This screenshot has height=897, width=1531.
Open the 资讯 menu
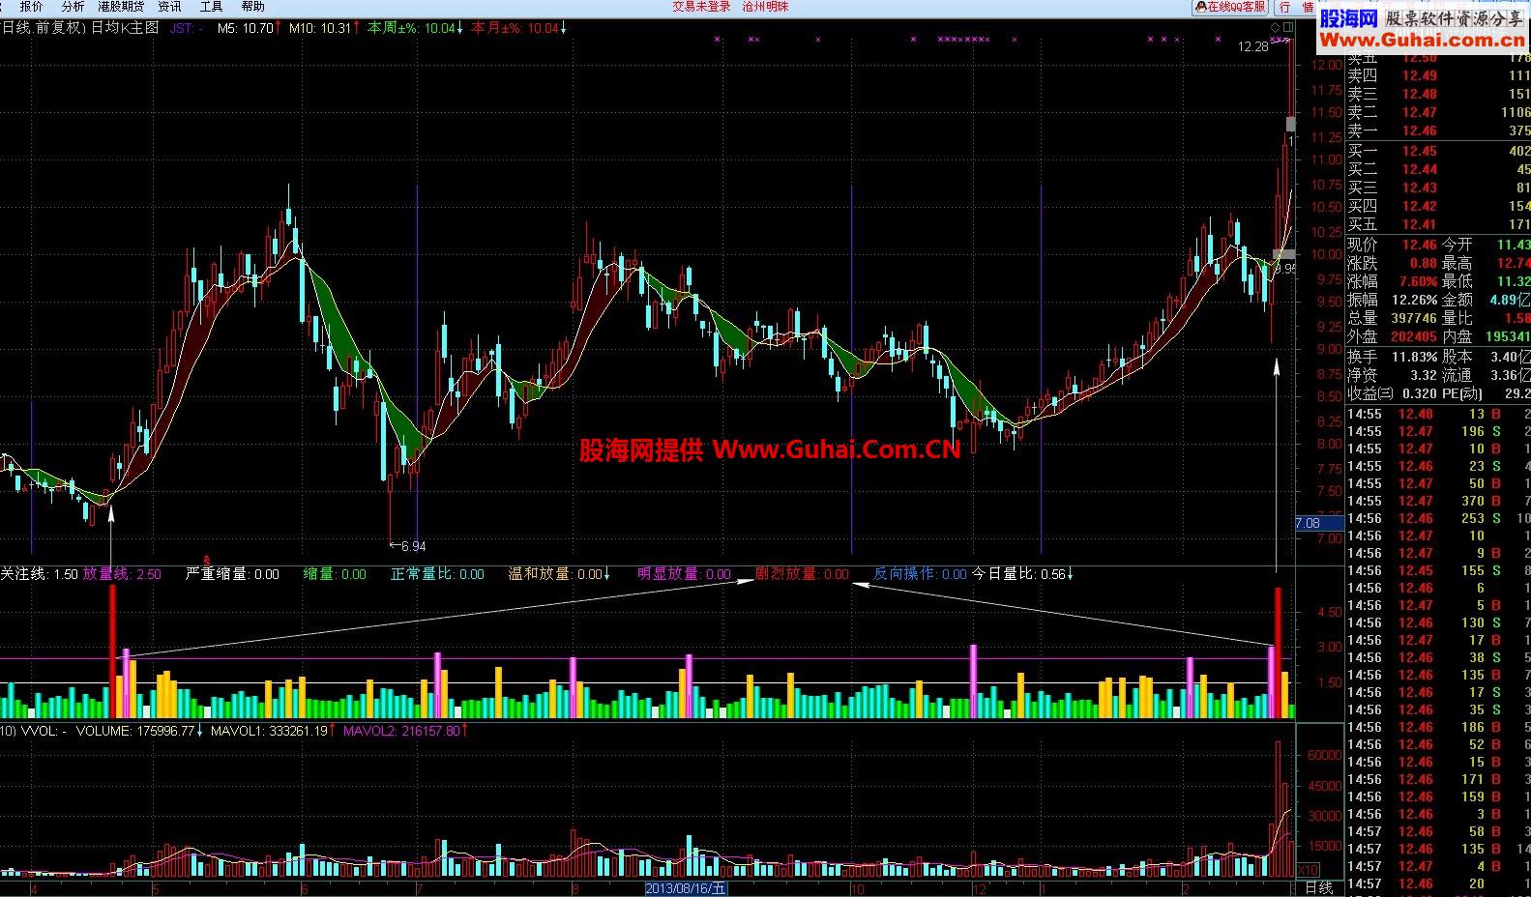[x=169, y=7]
